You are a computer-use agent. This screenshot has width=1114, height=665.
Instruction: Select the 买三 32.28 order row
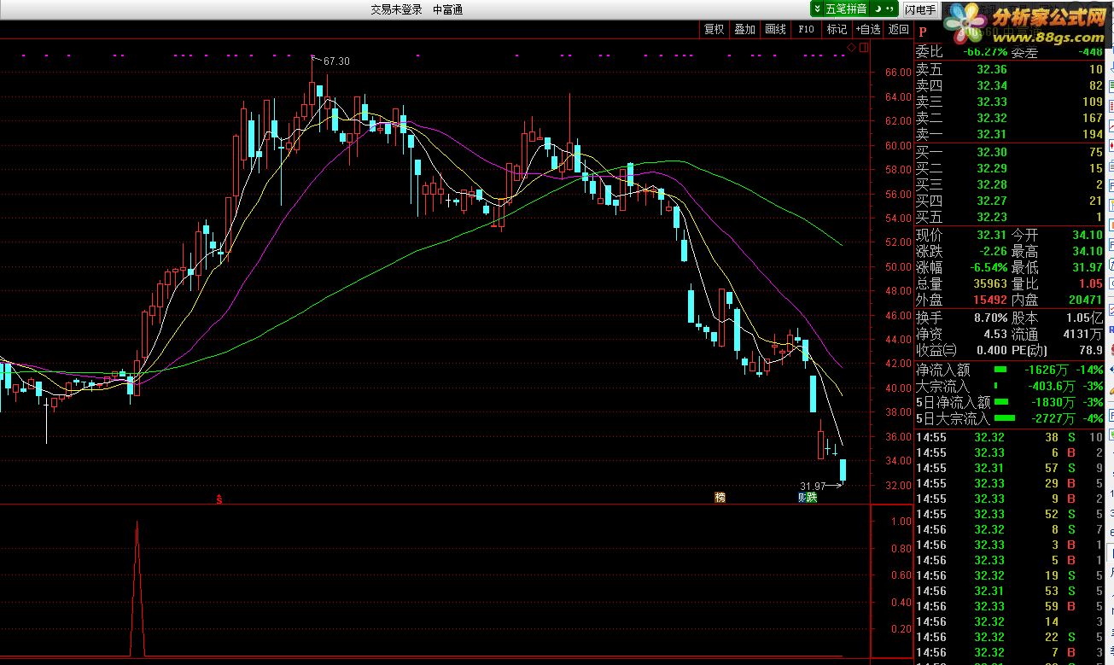click(x=1009, y=184)
